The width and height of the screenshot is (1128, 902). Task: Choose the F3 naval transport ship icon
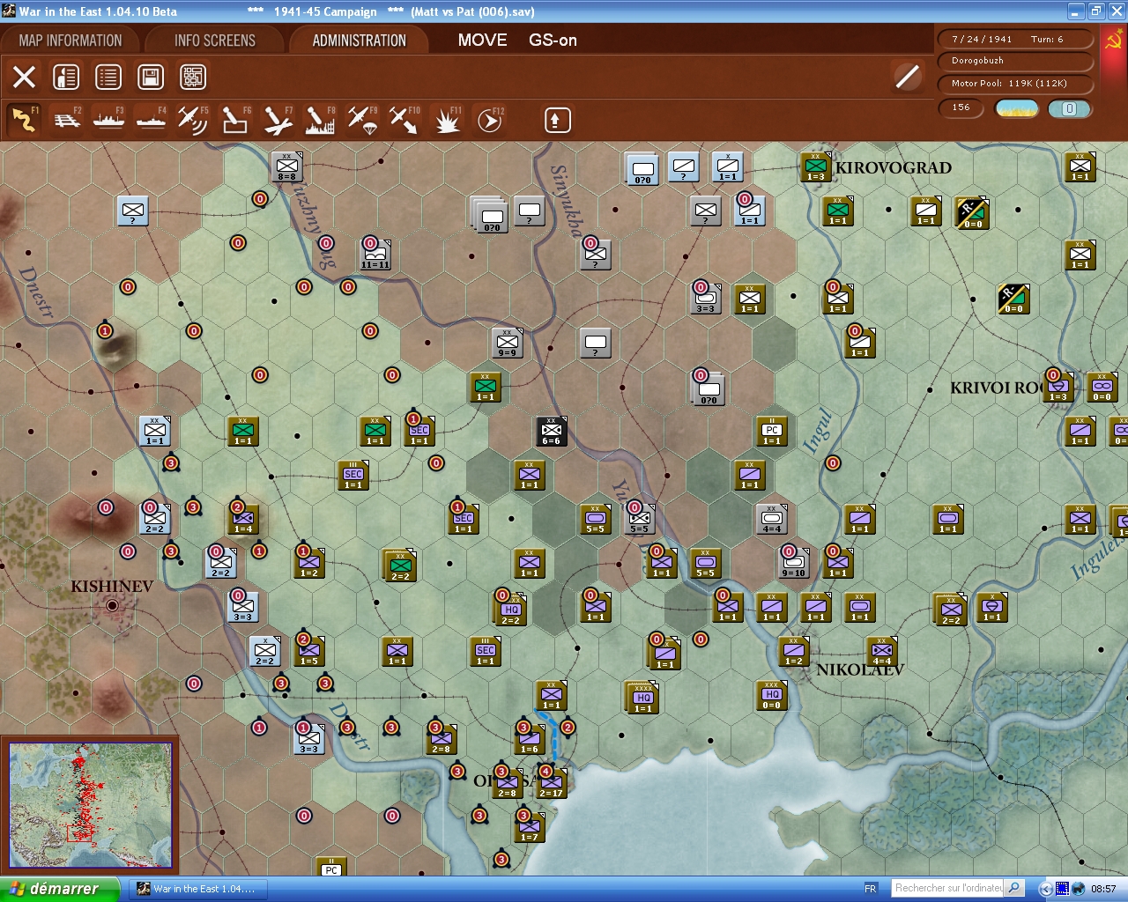tap(109, 120)
